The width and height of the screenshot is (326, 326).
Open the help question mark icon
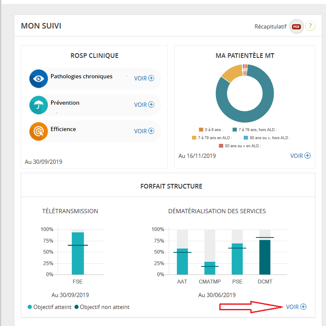(x=310, y=26)
